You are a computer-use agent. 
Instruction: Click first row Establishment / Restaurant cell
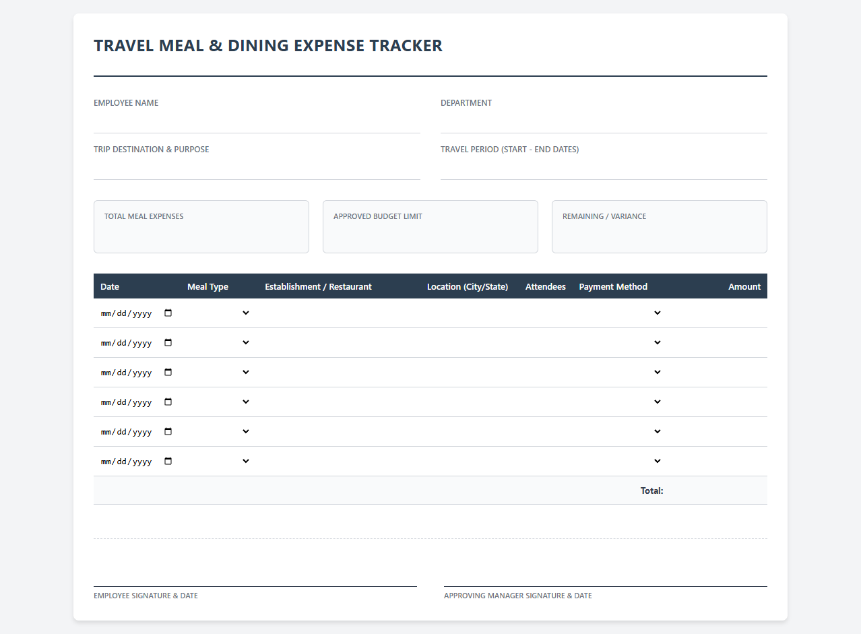(339, 313)
